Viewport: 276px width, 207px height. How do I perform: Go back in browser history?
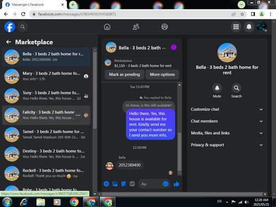point(6,14)
